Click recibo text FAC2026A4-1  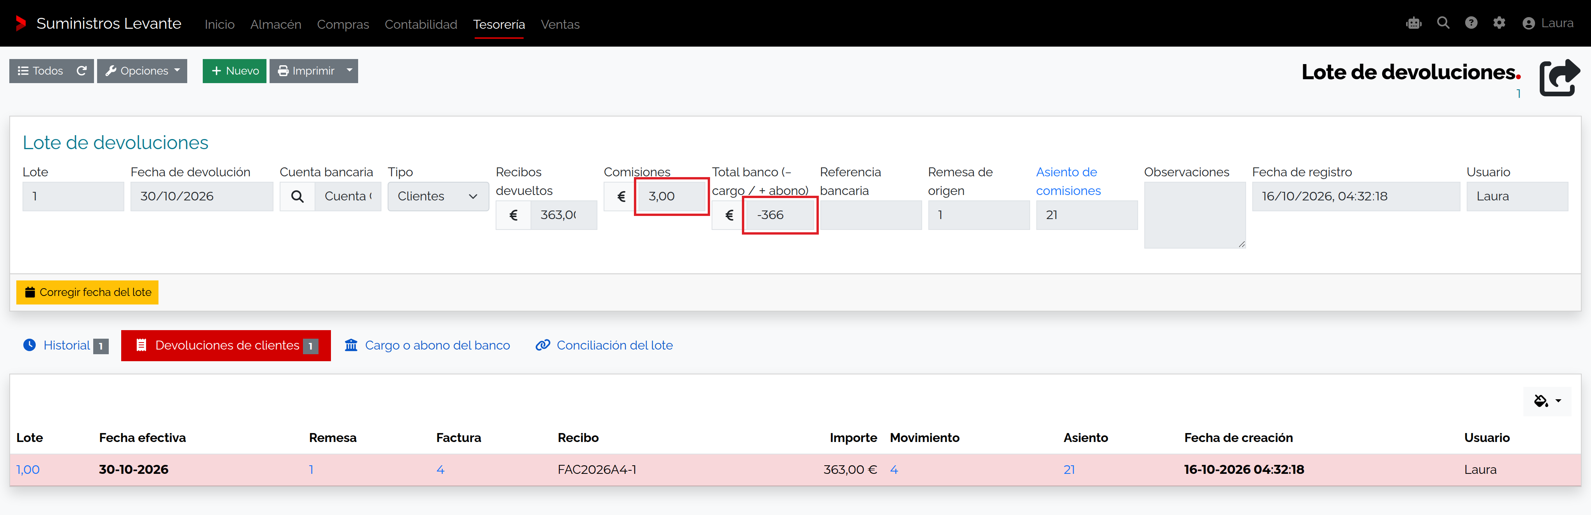(x=597, y=470)
